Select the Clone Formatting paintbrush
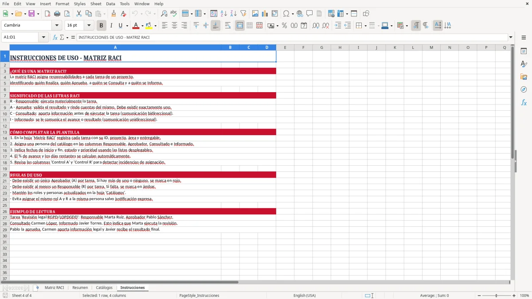 113,14
